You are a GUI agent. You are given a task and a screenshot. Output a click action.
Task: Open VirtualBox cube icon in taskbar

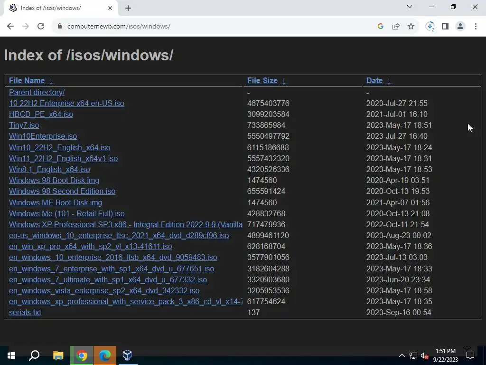coord(128,355)
